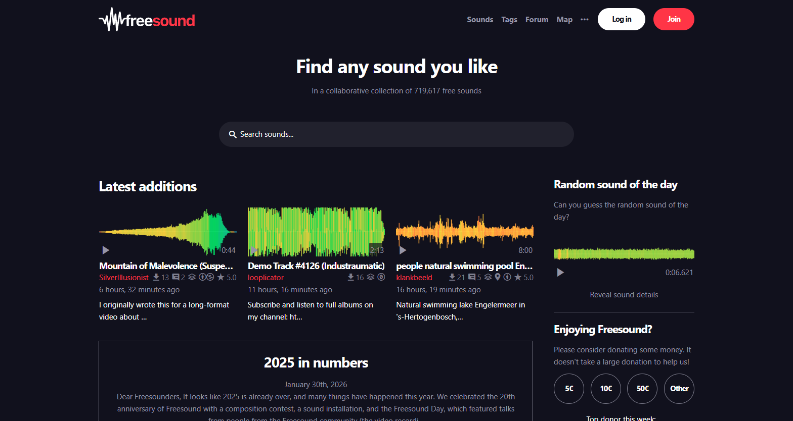The height and width of the screenshot is (421, 793).
Task: Click 'Natural swimming lake Engelermeer' description
Action: click(x=461, y=311)
